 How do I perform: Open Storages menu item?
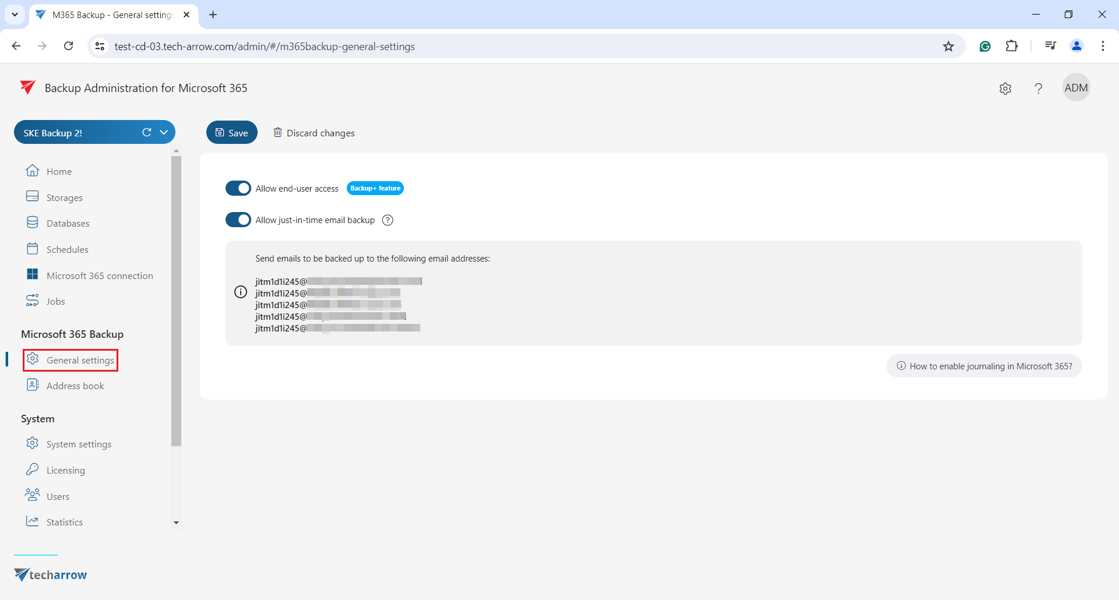click(65, 197)
